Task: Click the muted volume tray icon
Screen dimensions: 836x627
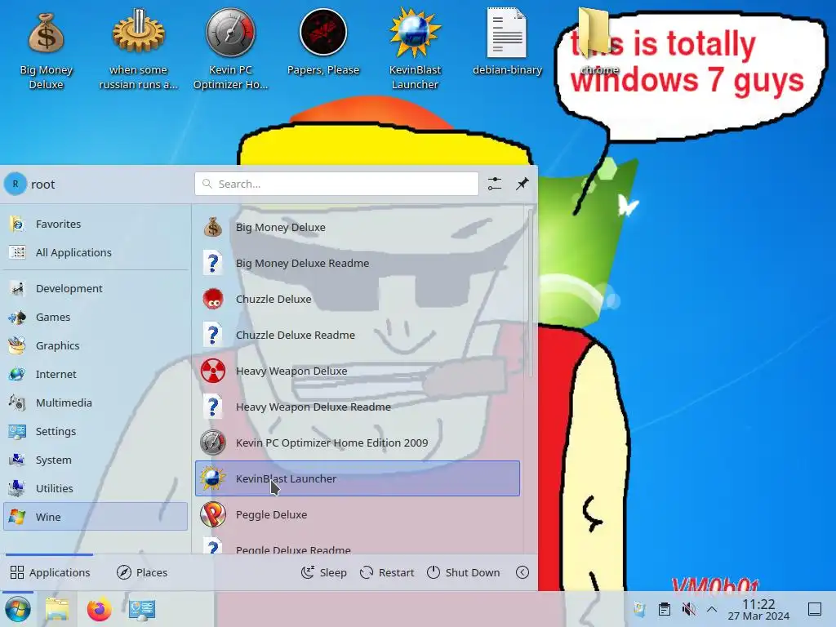Action: coord(688,609)
